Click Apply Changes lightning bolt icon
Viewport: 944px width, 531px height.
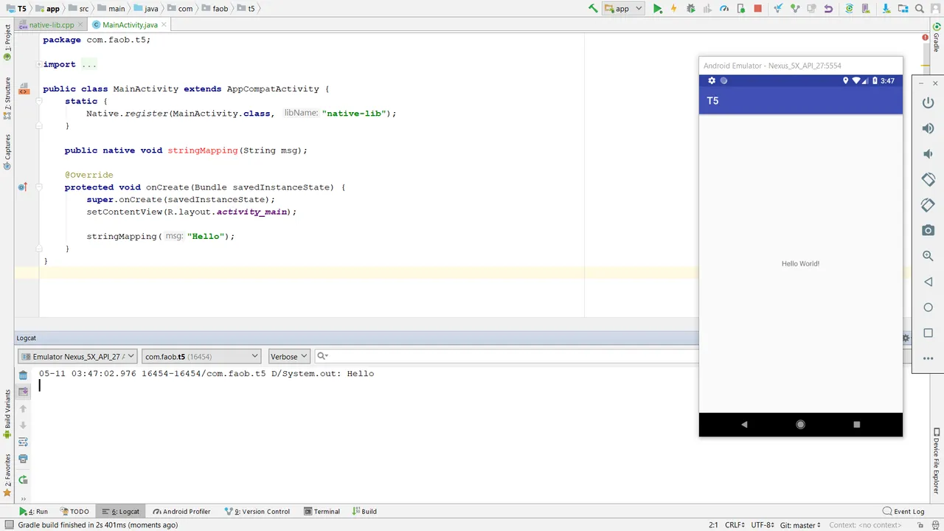[673, 9]
